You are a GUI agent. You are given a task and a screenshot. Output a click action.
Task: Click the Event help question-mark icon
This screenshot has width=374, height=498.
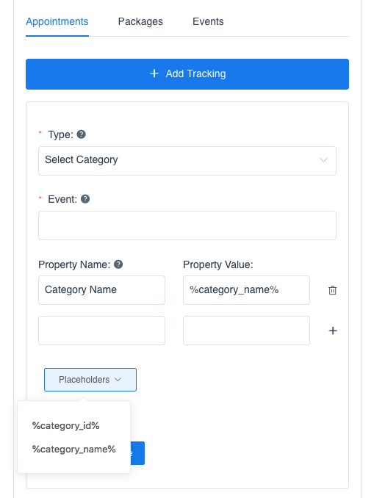click(85, 199)
